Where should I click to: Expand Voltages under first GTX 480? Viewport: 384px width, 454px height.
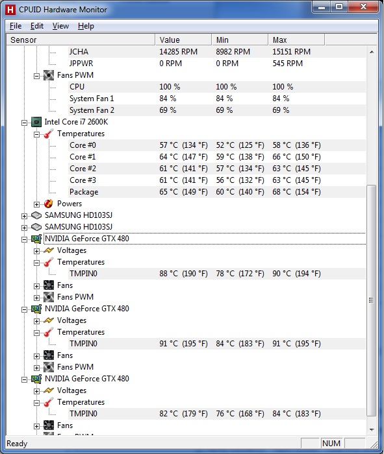coord(36,251)
